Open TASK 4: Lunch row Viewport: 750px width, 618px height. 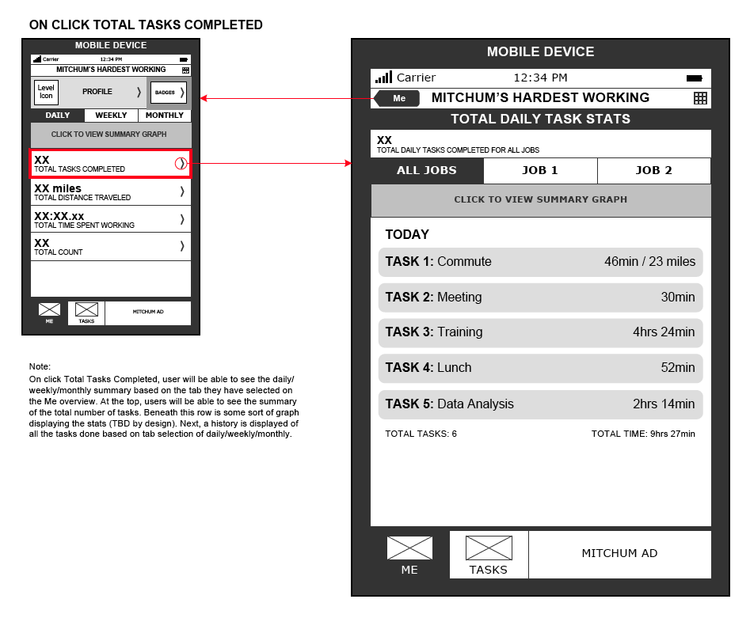click(540, 368)
